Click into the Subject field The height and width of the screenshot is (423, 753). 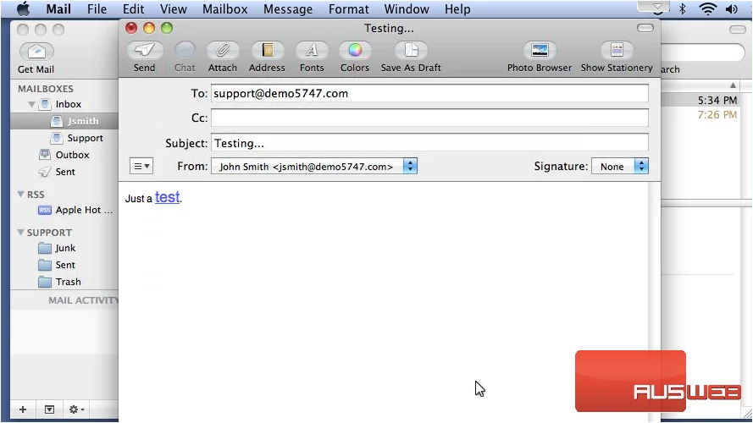429,143
